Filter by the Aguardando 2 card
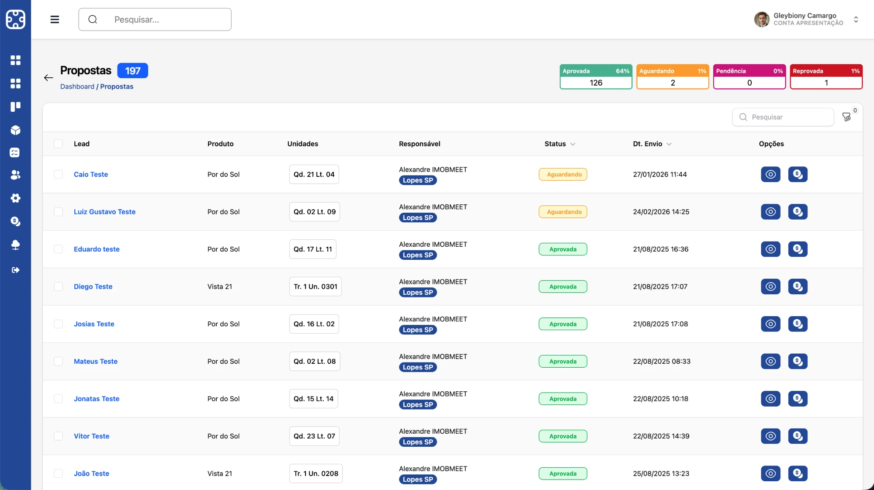The width and height of the screenshot is (874, 490). [x=673, y=77]
